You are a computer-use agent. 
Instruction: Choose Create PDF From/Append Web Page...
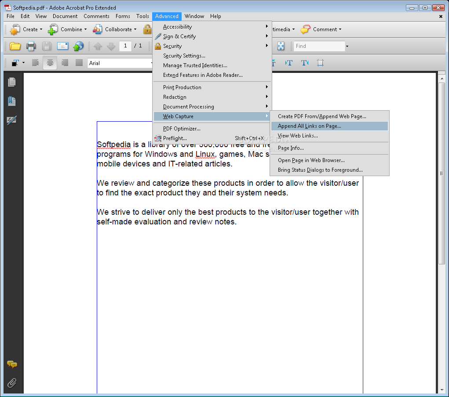coord(329,116)
